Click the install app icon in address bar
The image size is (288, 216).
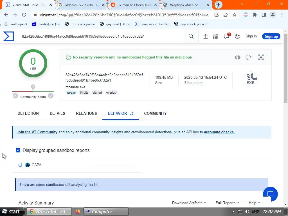pyautogui.click(x=217, y=15)
